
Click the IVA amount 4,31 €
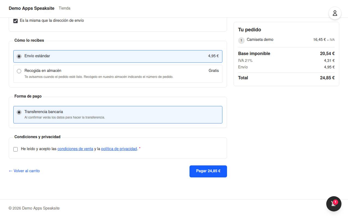click(329, 60)
